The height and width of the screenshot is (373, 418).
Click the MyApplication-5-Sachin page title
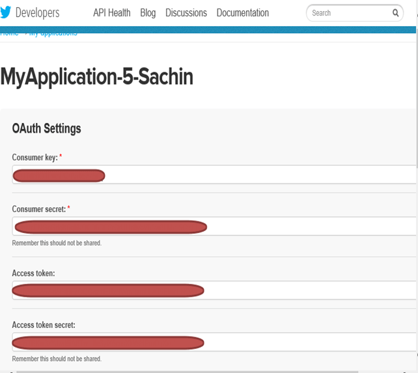pyautogui.click(x=96, y=76)
